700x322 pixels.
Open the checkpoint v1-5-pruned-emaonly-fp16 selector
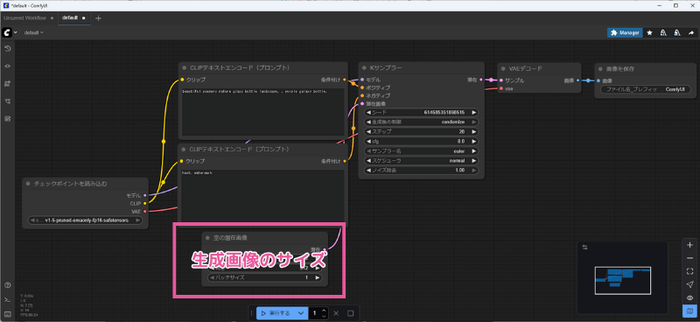(85, 220)
